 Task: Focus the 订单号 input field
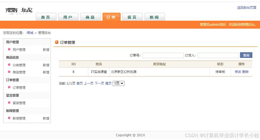(163, 55)
